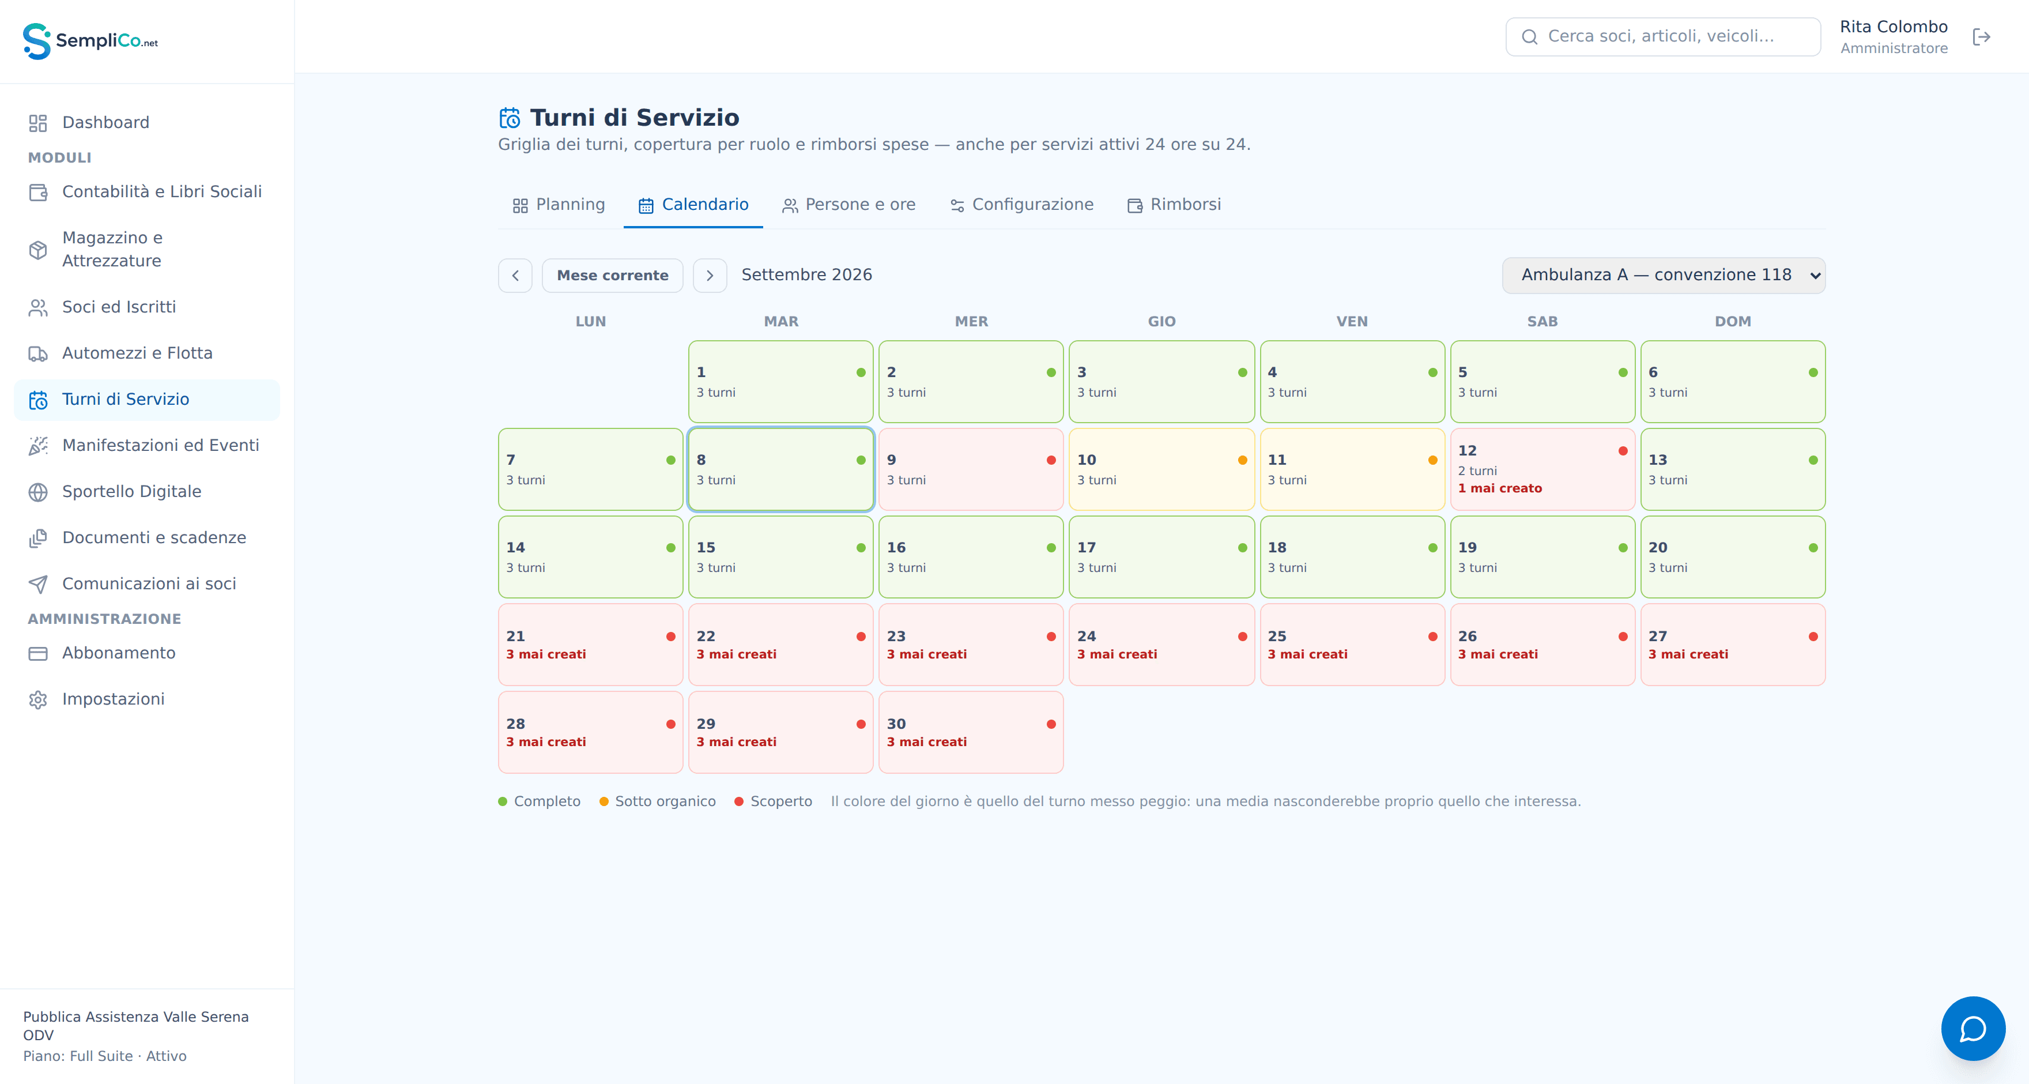
Task: Click the Sotto organico orange legend dot
Action: click(604, 802)
